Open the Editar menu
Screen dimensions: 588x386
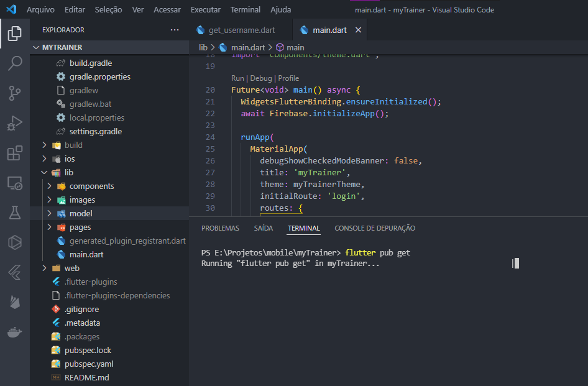pos(75,10)
